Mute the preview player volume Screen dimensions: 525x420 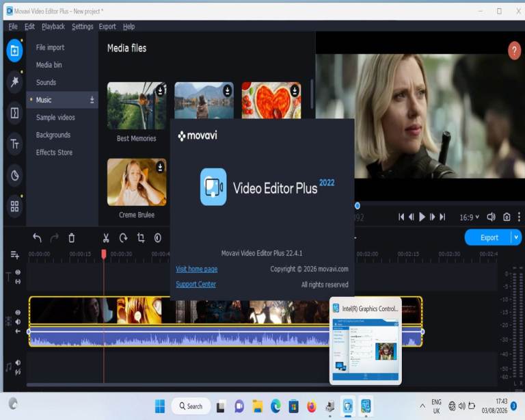[x=491, y=217]
